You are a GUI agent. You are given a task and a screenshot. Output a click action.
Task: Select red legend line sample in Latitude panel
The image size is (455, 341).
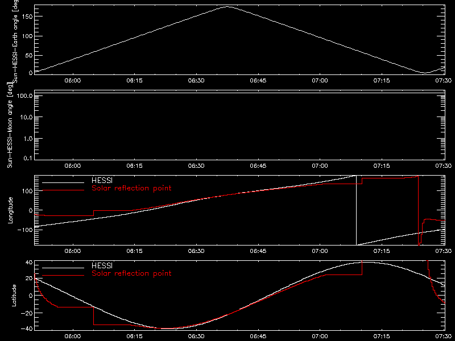pos(63,276)
